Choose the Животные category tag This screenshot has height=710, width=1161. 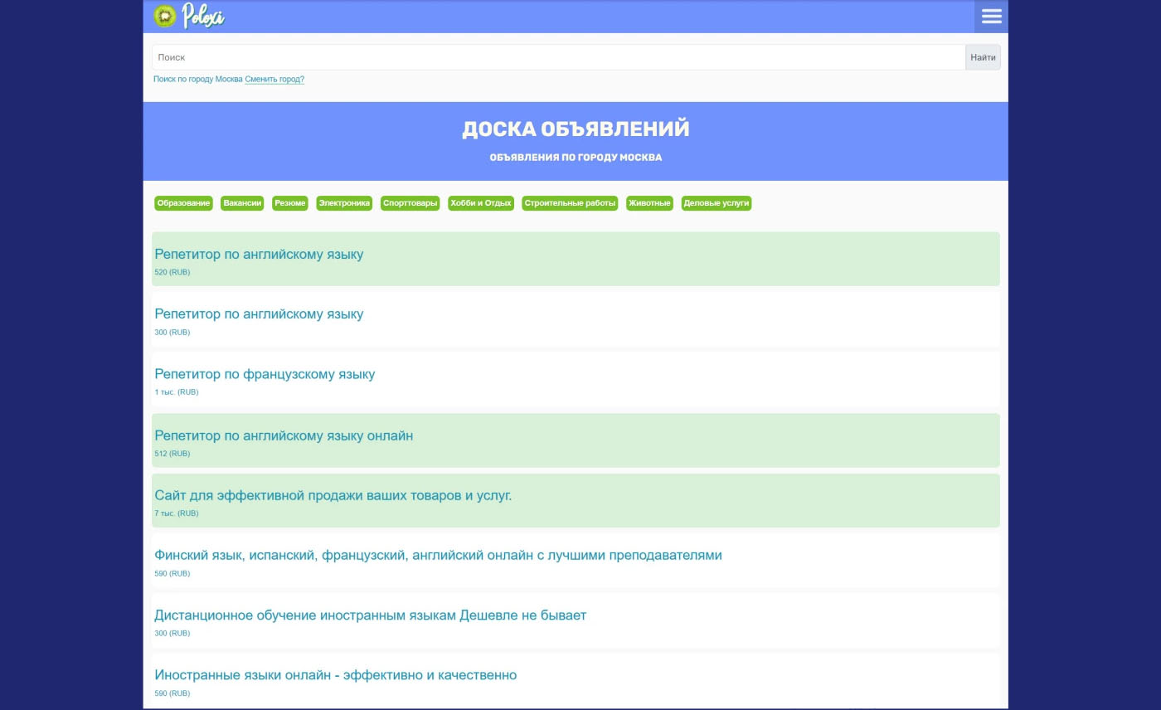tap(649, 203)
